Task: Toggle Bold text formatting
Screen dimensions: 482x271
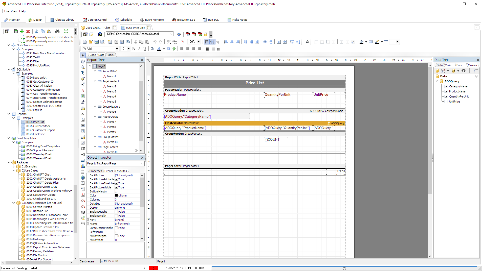Action: coord(134,49)
